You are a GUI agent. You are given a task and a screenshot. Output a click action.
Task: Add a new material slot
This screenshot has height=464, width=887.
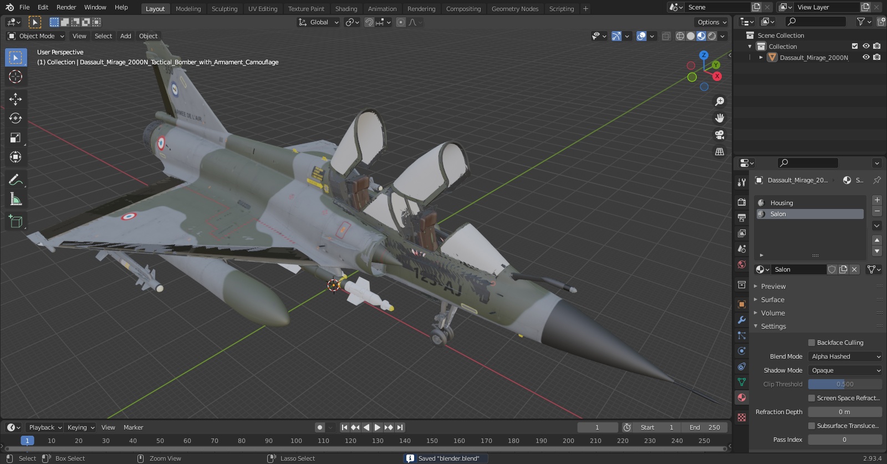pyautogui.click(x=877, y=200)
